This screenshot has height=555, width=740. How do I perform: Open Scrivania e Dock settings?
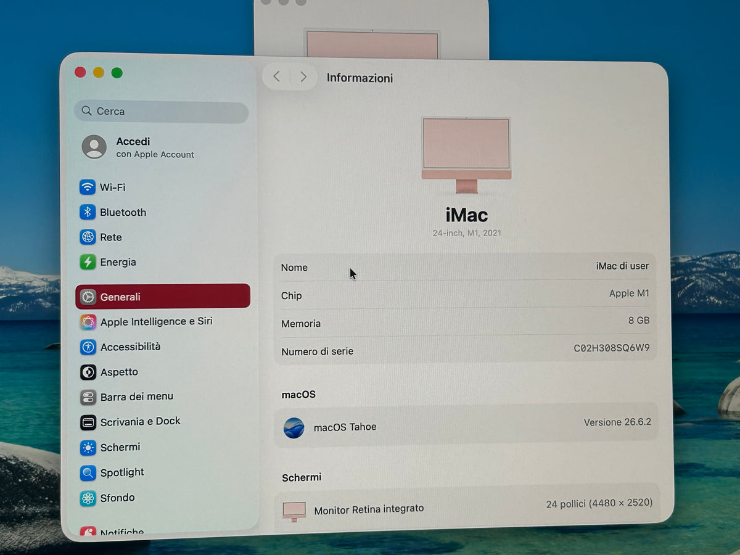[163, 422]
